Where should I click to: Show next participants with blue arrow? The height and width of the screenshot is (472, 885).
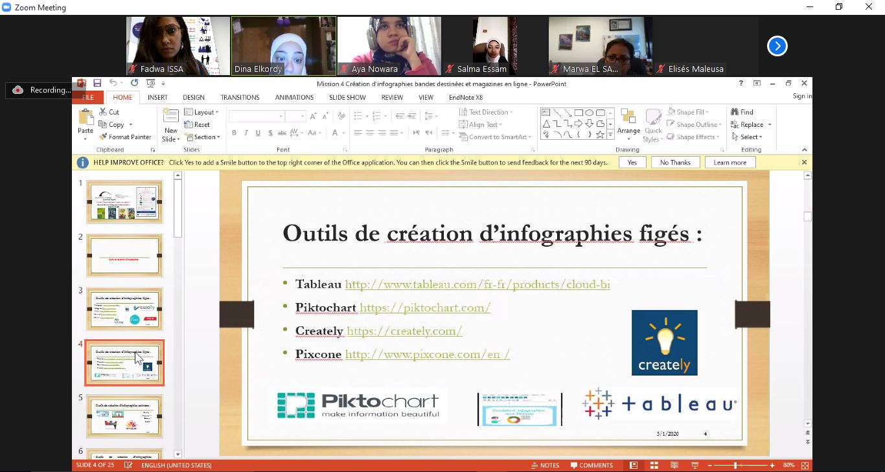click(777, 46)
